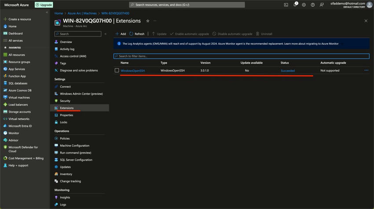374x209 pixels.
Task: Click the Add extension button
Action: pos(120,34)
